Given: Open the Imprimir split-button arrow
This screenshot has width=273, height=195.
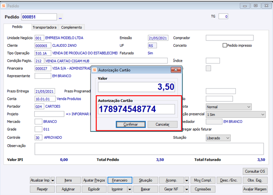Looking at the screenshot, I should 130,189.
